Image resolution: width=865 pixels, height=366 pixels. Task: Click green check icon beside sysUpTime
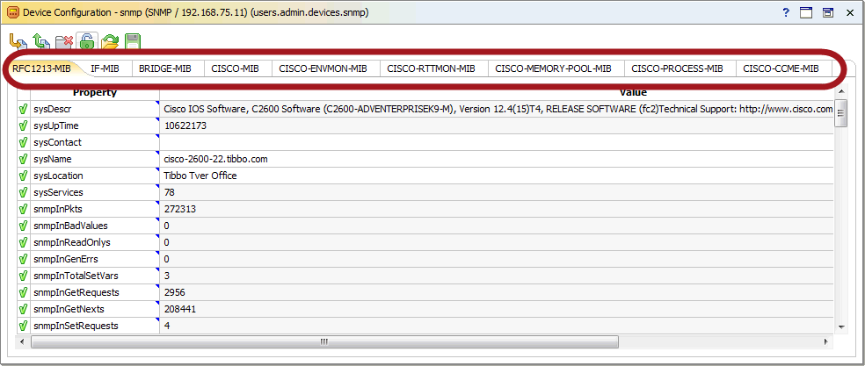tap(23, 126)
